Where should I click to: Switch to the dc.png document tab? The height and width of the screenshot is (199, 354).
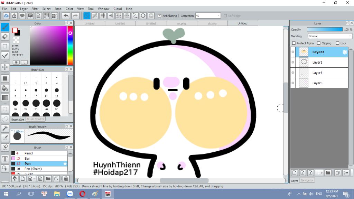click(x=212, y=23)
